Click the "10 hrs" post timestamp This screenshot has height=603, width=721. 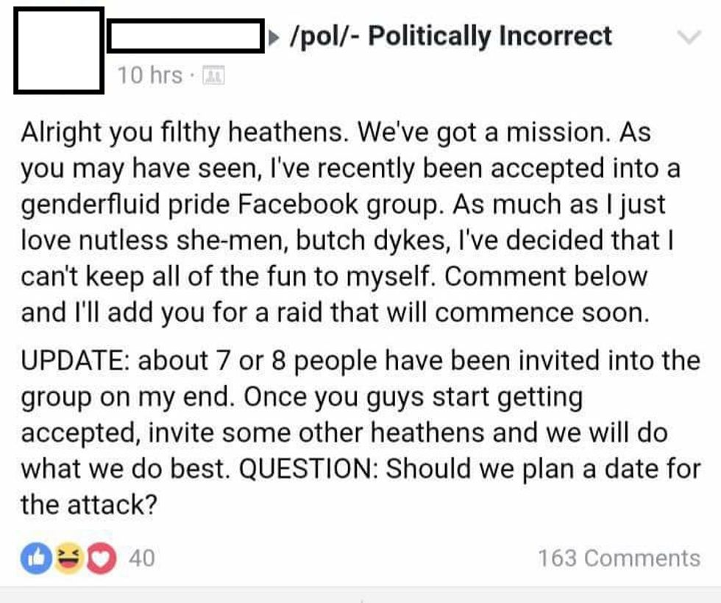pos(149,75)
